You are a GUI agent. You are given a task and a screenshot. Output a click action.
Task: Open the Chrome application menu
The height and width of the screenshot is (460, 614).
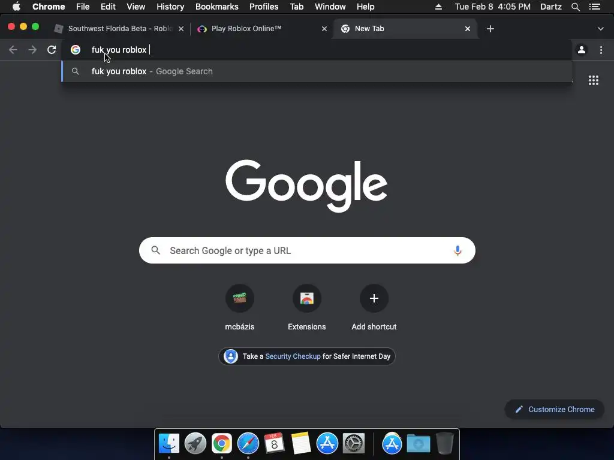click(49, 7)
